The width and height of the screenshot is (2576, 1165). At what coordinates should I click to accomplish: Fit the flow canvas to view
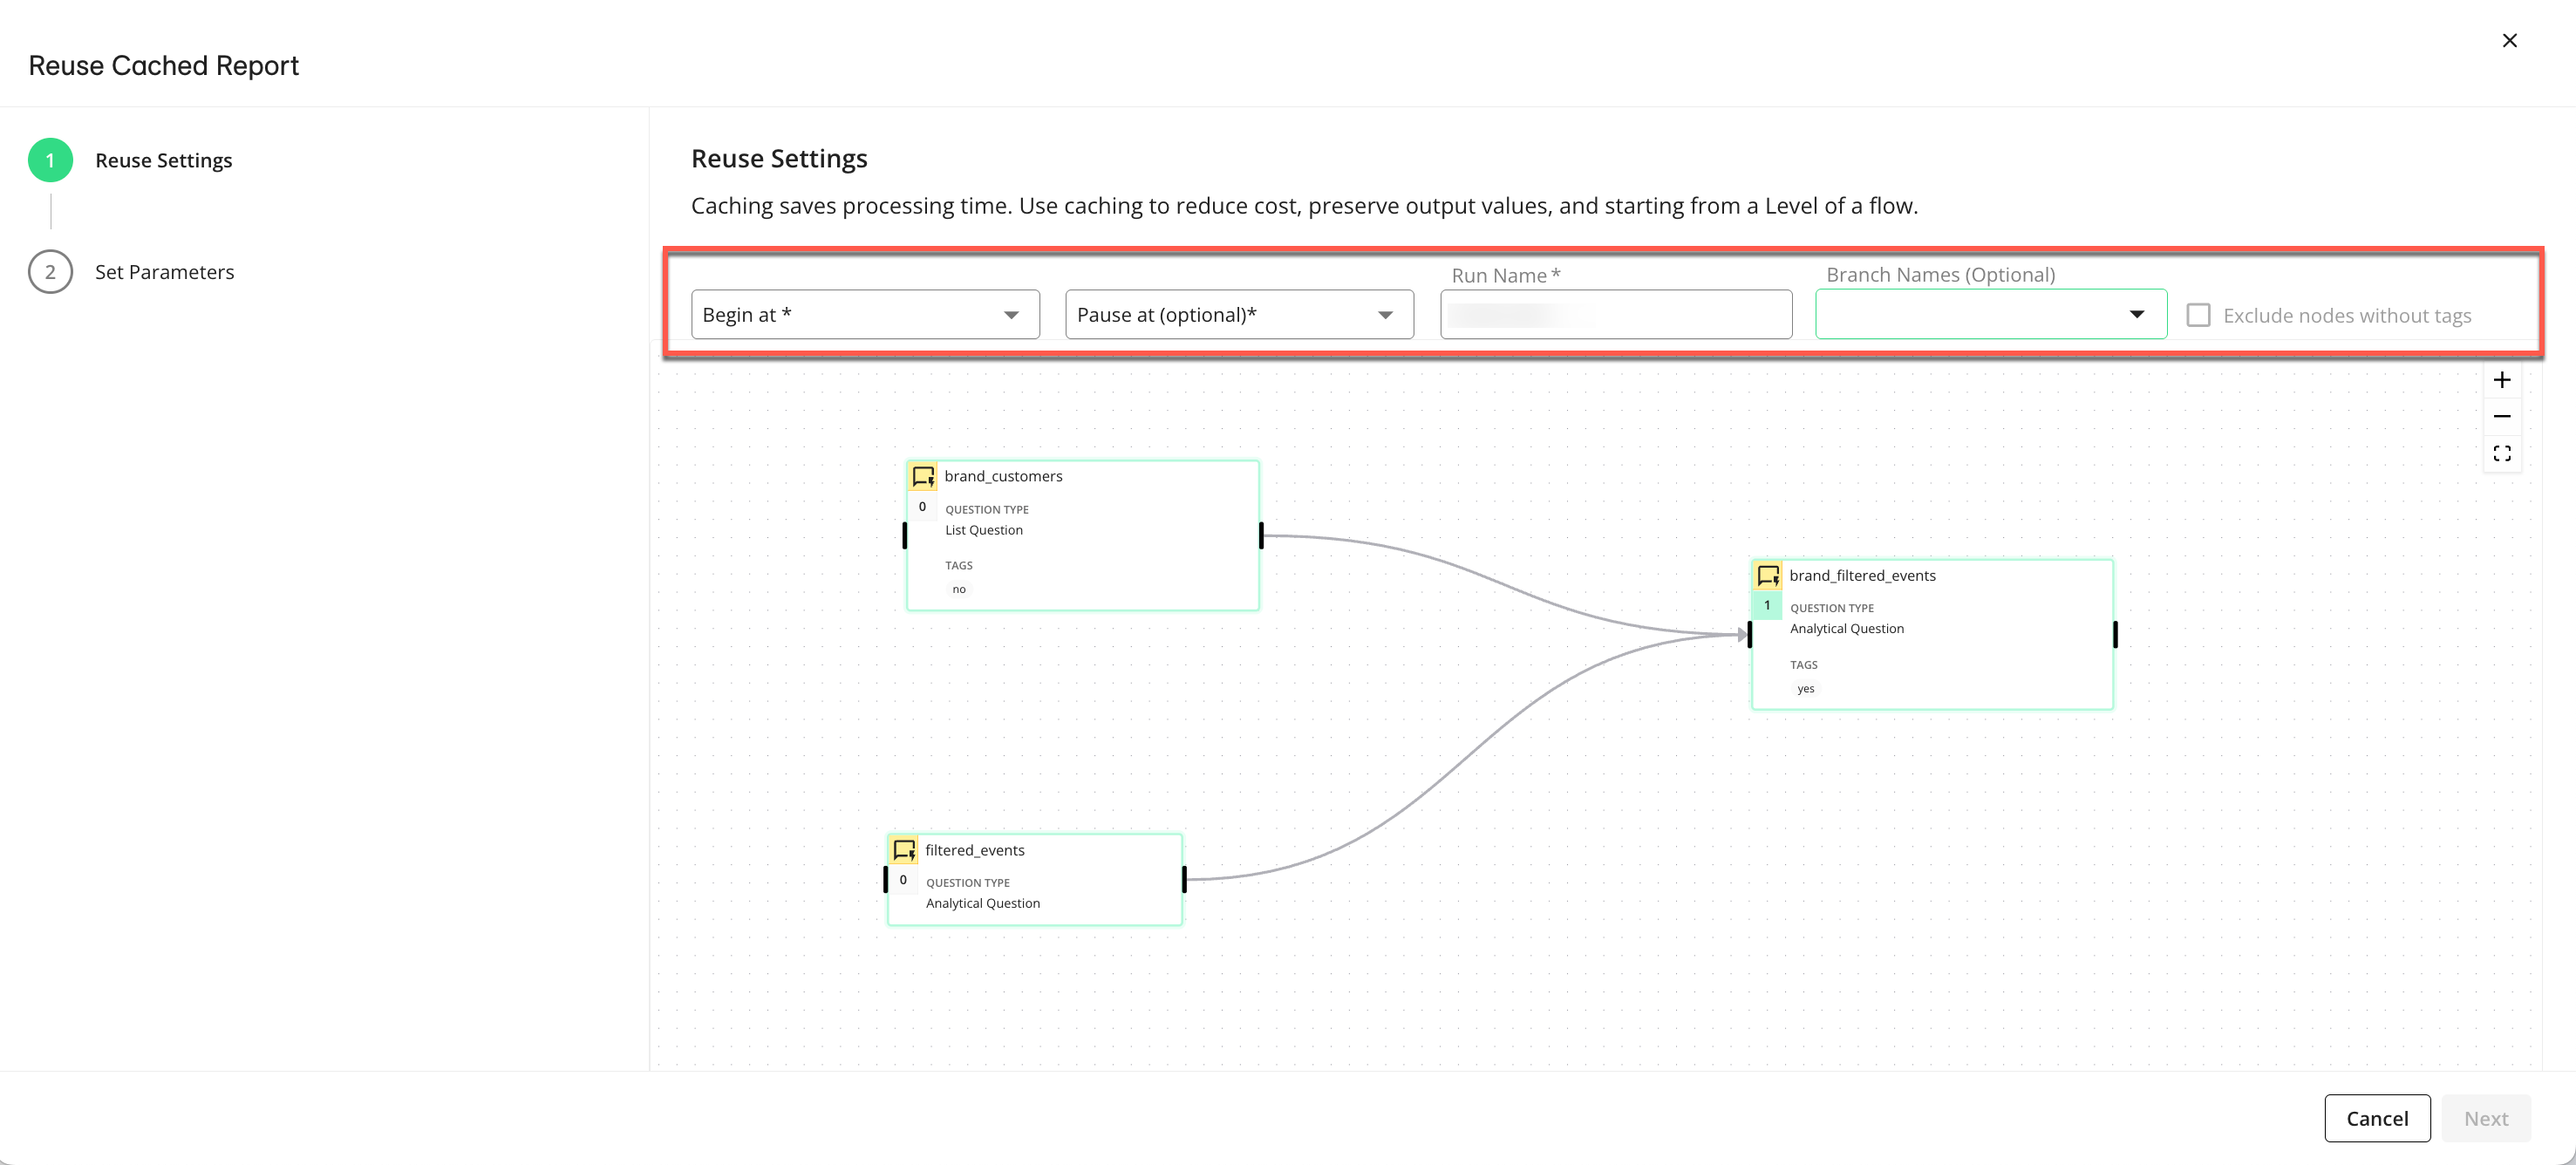click(x=2501, y=454)
